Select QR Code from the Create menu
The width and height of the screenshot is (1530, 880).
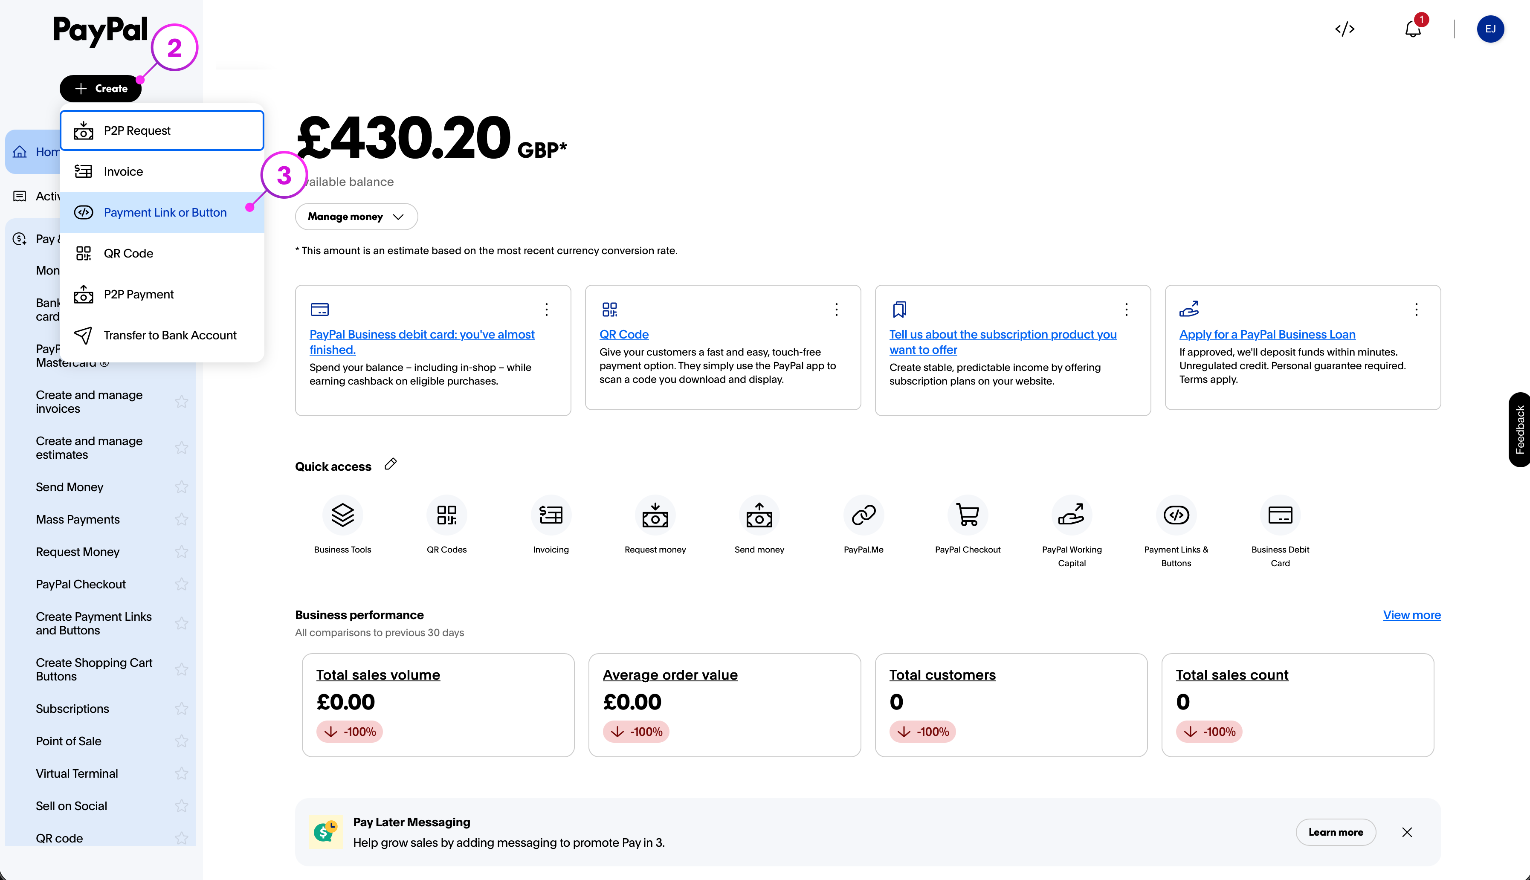tap(162, 253)
